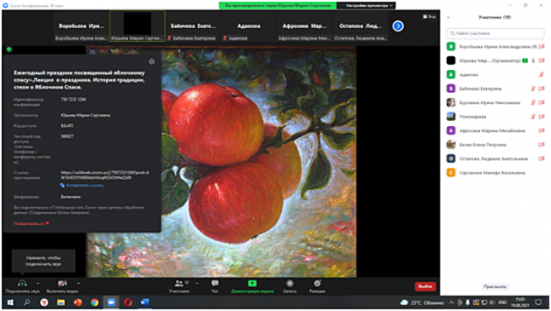551x311 pixels.
Task: Open PowerPoint from taskbar
Action: point(78,302)
